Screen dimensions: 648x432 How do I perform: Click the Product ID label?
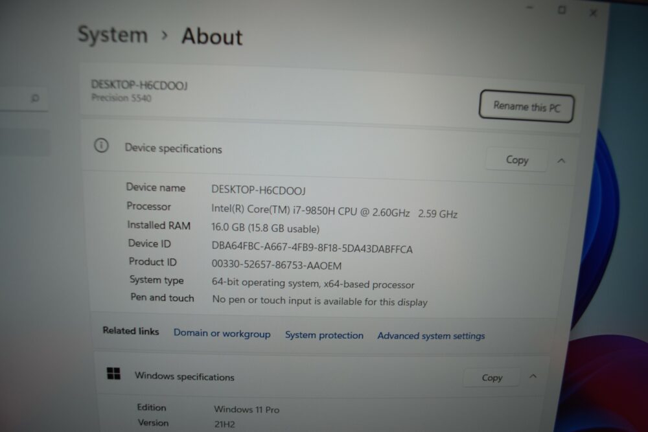(x=152, y=262)
